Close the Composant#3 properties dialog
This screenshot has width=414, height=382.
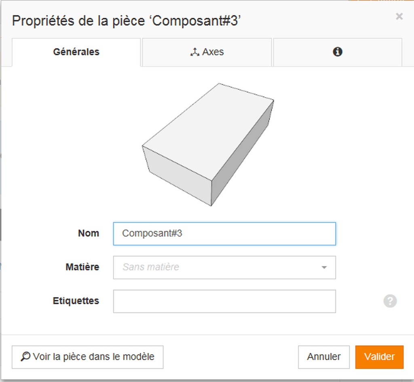click(399, 16)
